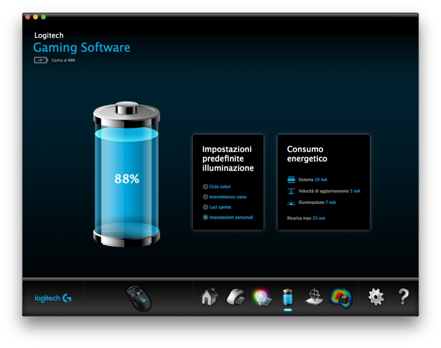Click the 'Consumo energetico' heading
This screenshot has height=348, width=441.
pos(307,154)
